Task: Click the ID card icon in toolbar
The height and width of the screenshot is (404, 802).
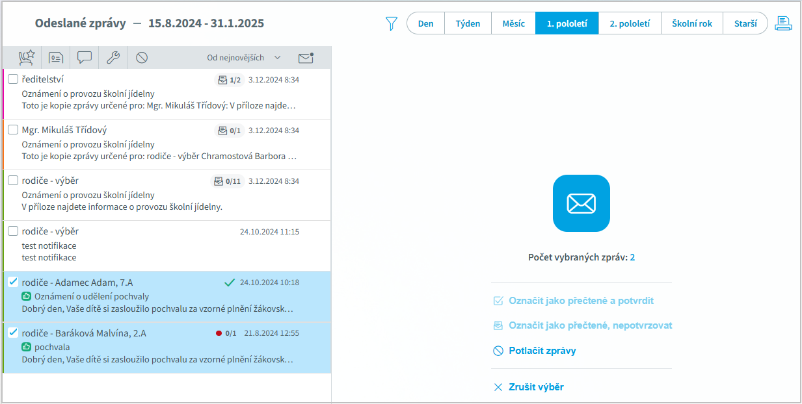Action: (x=56, y=58)
